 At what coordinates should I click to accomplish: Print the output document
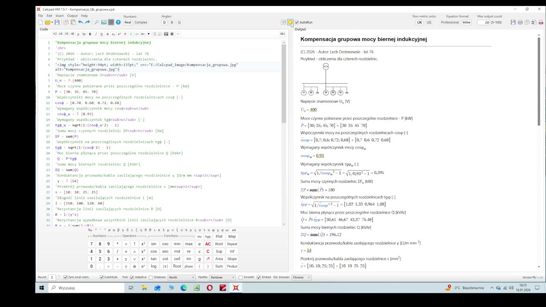(520, 22)
